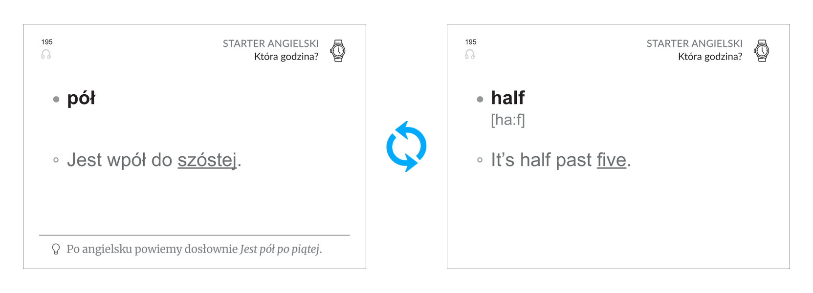The height and width of the screenshot is (293, 813).
Task: Click headphones icon on English card
Action: point(470,54)
